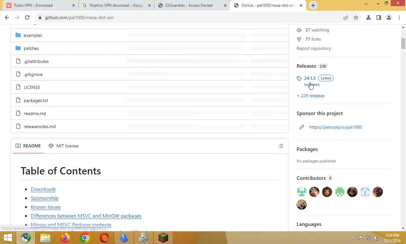Image resolution: width=406 pixels, height=244 pixels.
Task: Open the Chrome profile avatar
Action: pyautogui.click(x=389, y=17)
